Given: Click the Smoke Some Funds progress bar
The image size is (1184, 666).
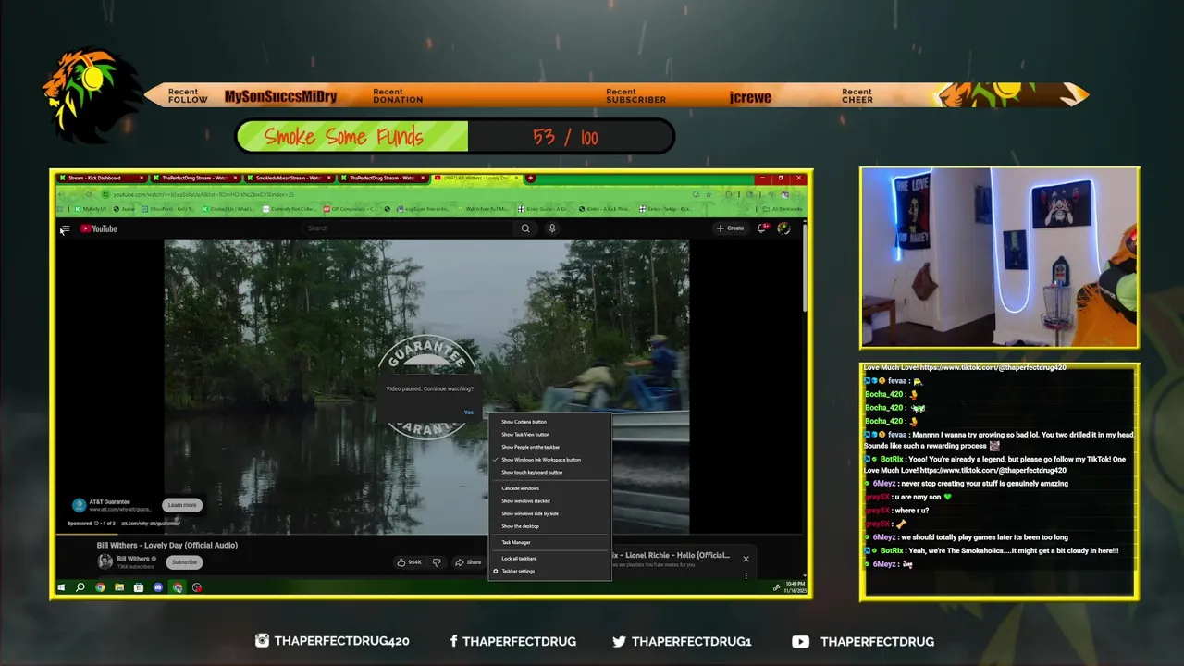Looking at the screenshot, I should click(x=454, y=137).
